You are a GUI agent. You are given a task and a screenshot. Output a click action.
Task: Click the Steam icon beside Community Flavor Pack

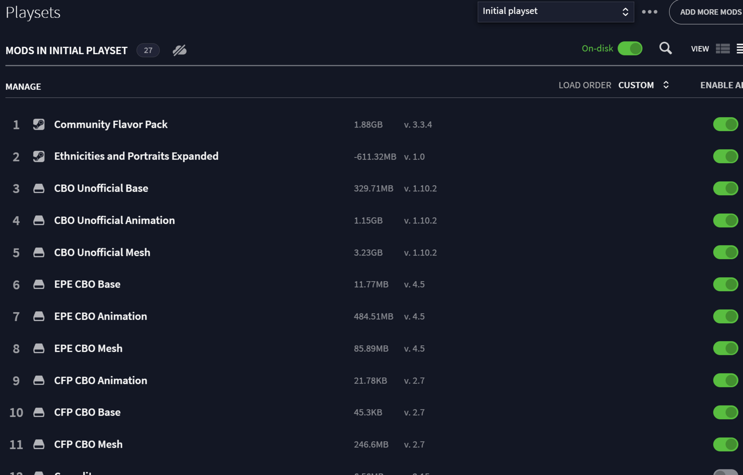pyautogui.click(x=39, y=124)
